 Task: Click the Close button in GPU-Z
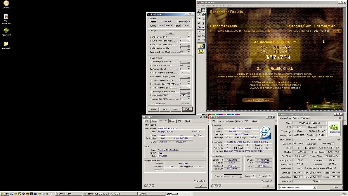click(336, 187)
